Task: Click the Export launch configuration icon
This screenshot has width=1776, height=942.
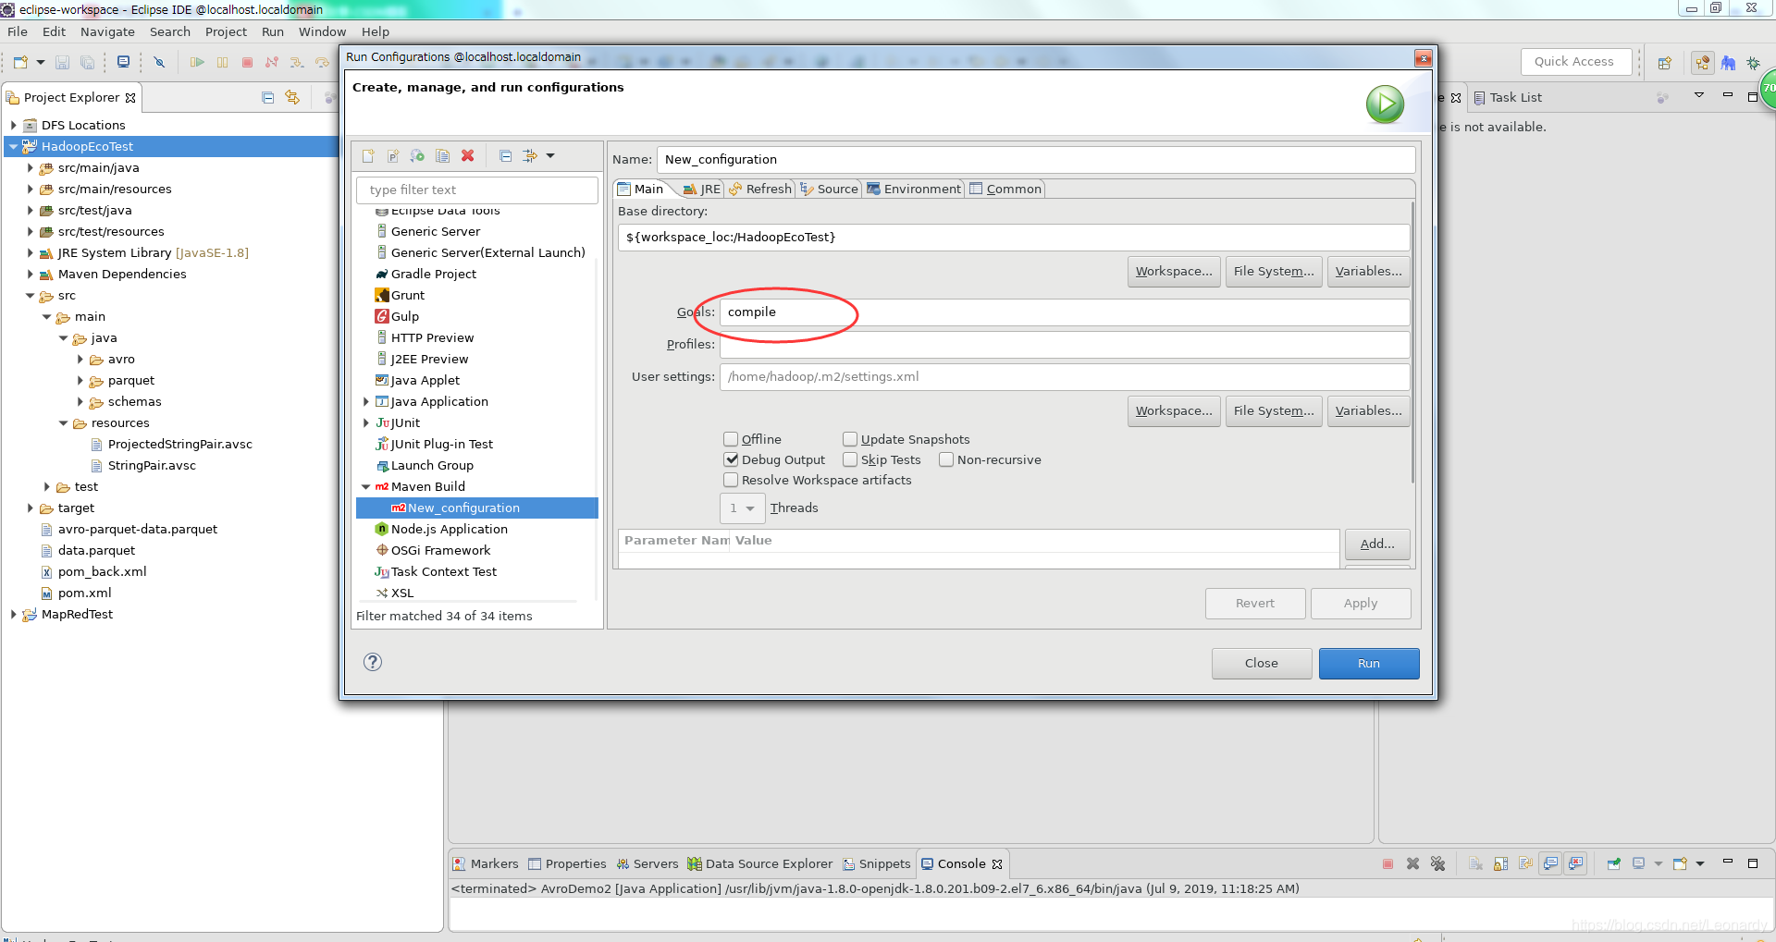Action: pos(418,156)
